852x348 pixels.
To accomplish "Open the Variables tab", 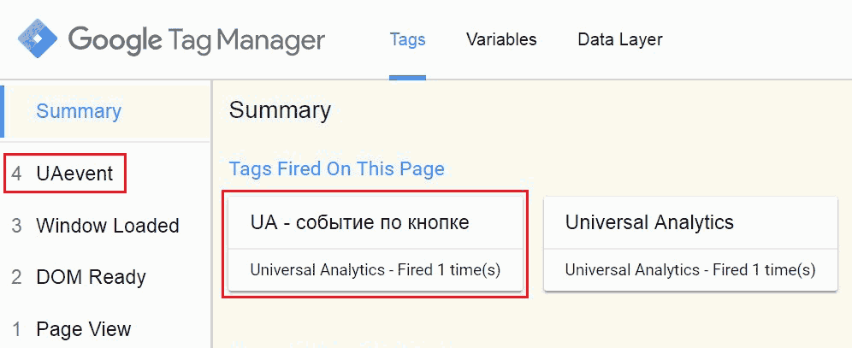I will [501, 39].
